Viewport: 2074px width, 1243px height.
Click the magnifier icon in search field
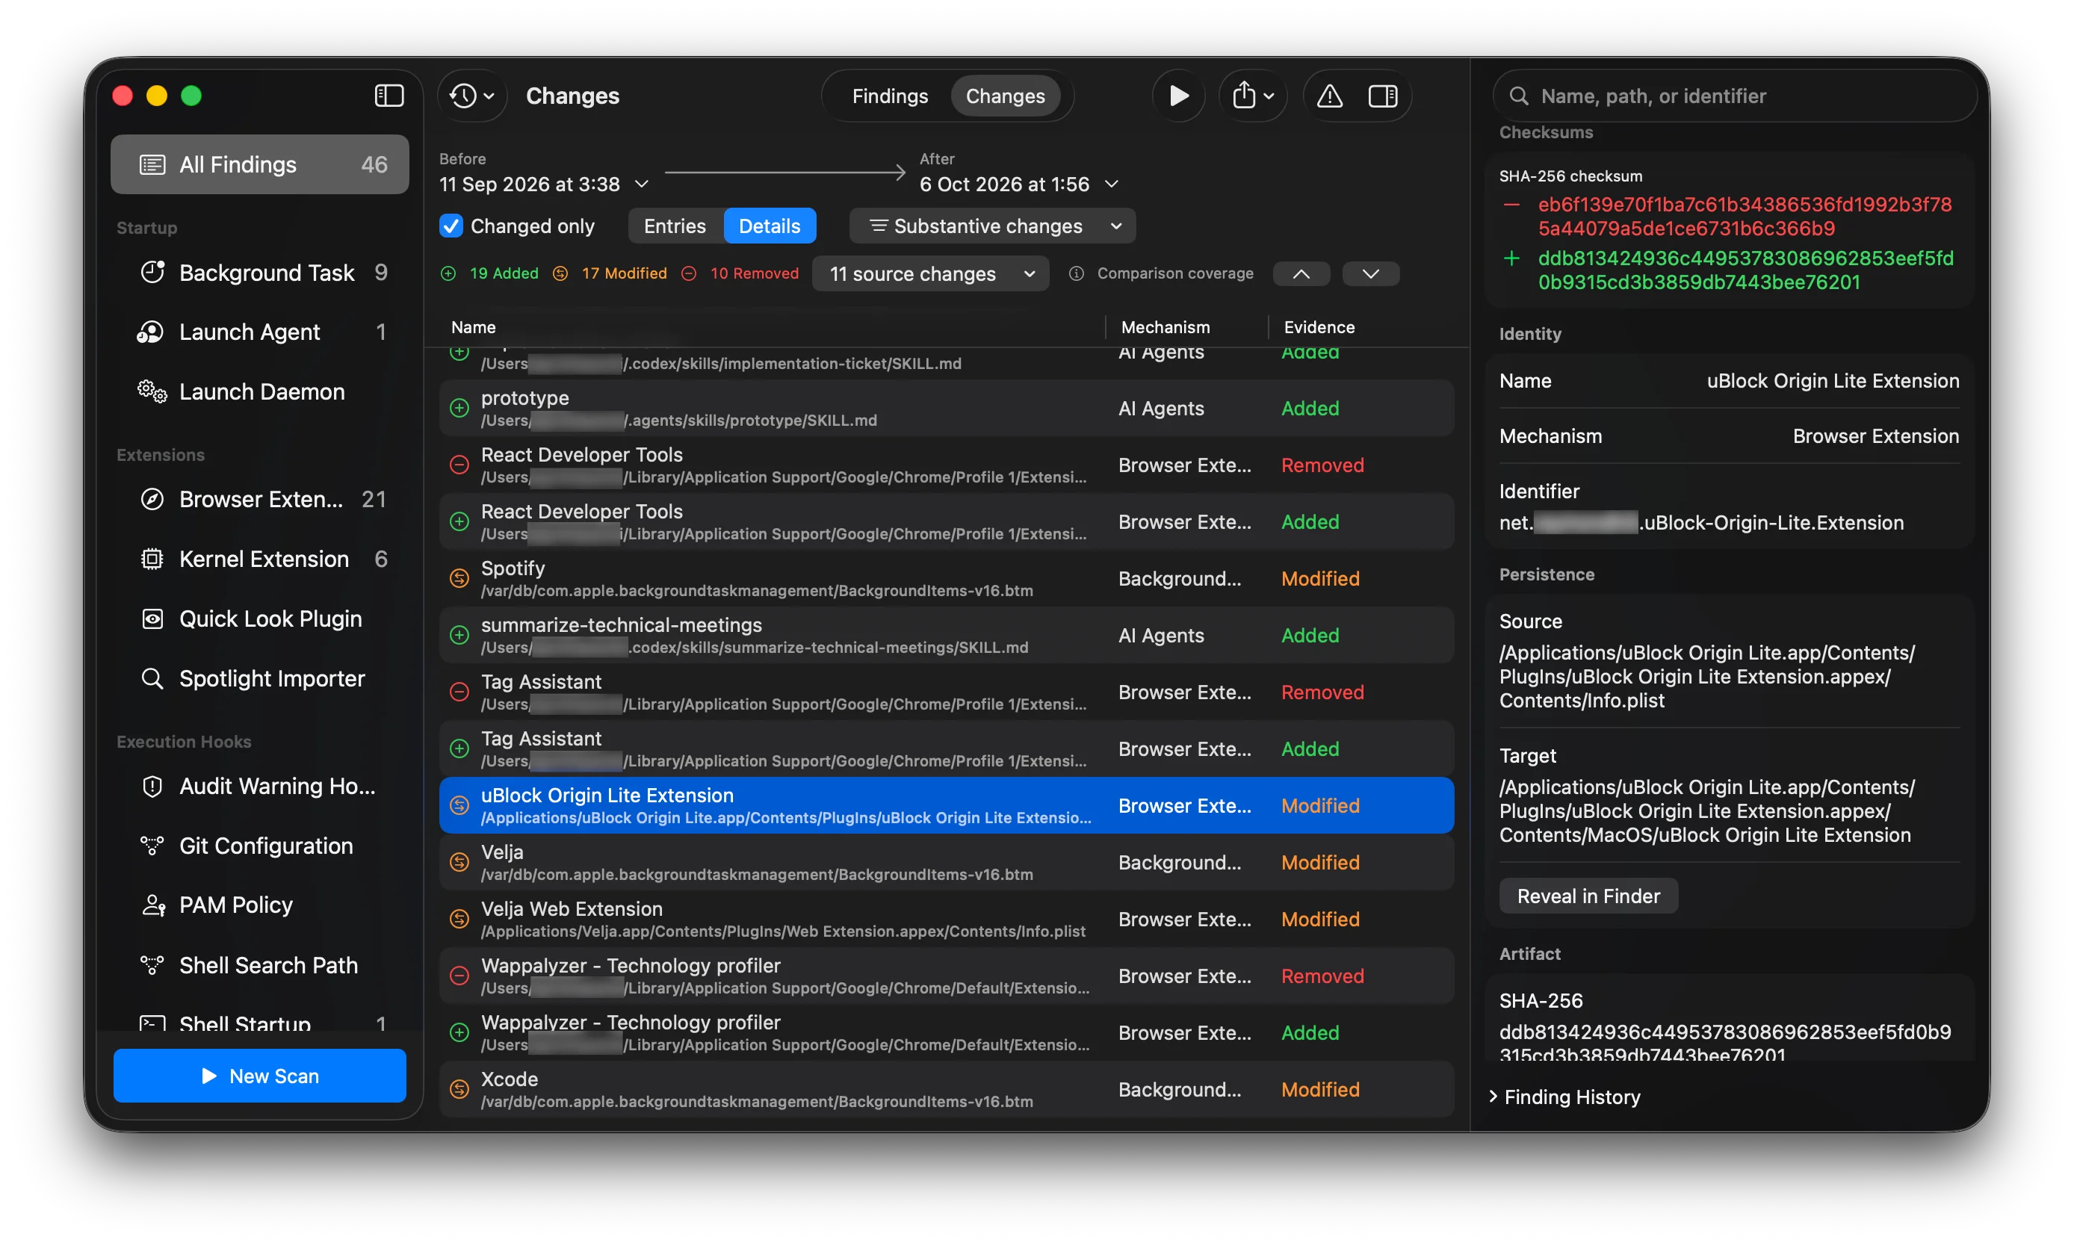click(x=1519, y=96)
